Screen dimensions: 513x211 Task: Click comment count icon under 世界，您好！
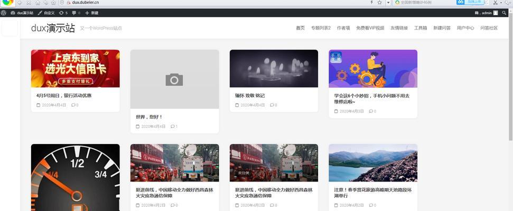[x=174, y=127]
